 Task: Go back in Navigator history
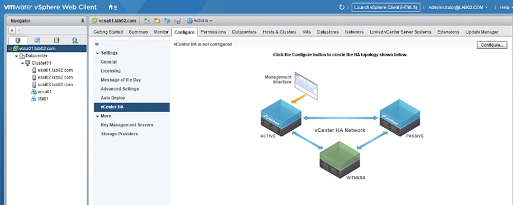(11, 30)
